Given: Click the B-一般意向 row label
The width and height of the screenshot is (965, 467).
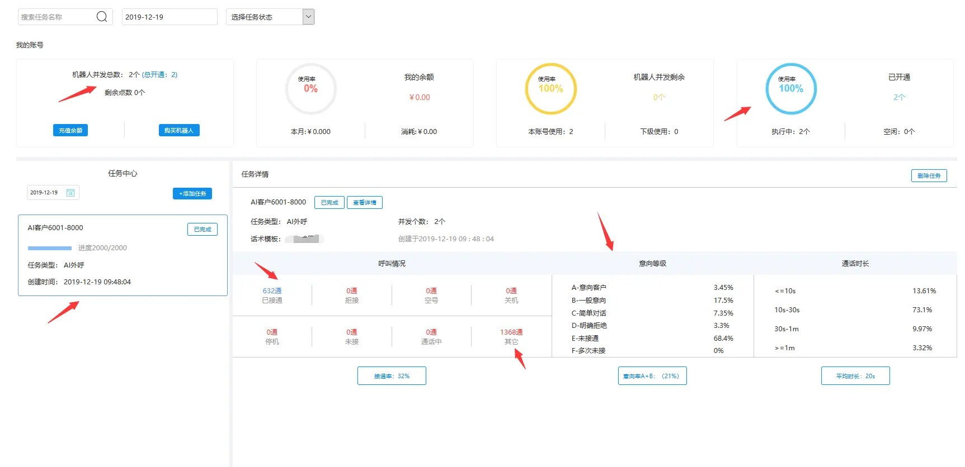Looking at the screenshot, I should (589, 301).
